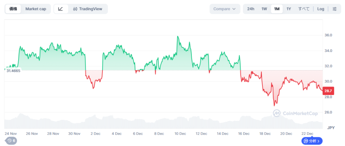Switch to the Market cap tab

36,9
